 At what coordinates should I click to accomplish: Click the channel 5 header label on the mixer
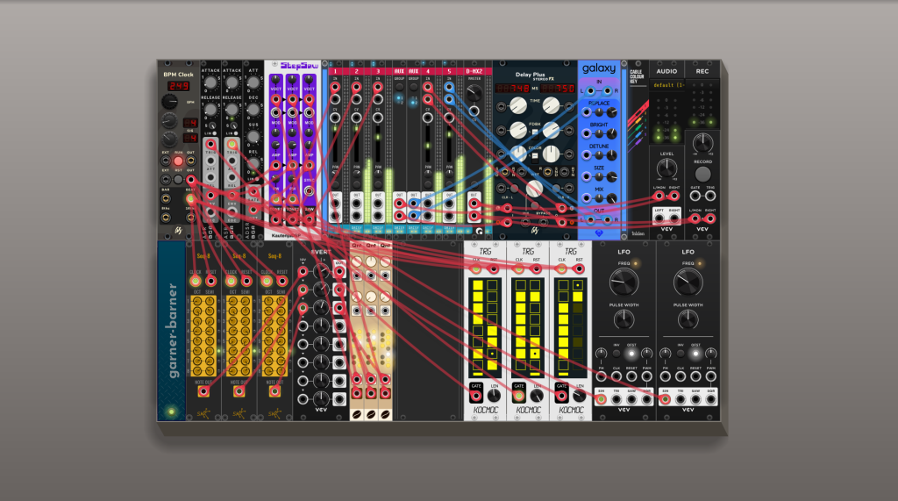point(450,72)
